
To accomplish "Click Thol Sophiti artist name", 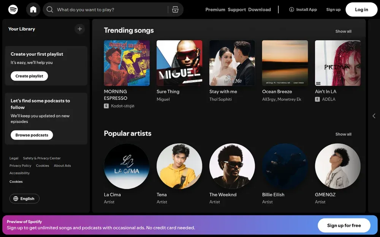I will coord(220,99).
